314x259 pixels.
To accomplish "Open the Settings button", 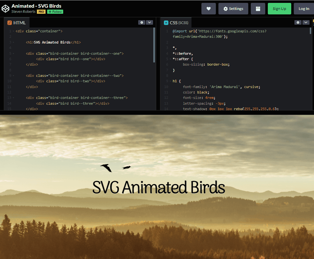I will 233,9.
